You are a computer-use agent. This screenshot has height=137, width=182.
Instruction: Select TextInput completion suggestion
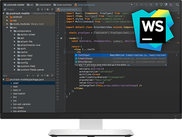[x=121, y=55]
